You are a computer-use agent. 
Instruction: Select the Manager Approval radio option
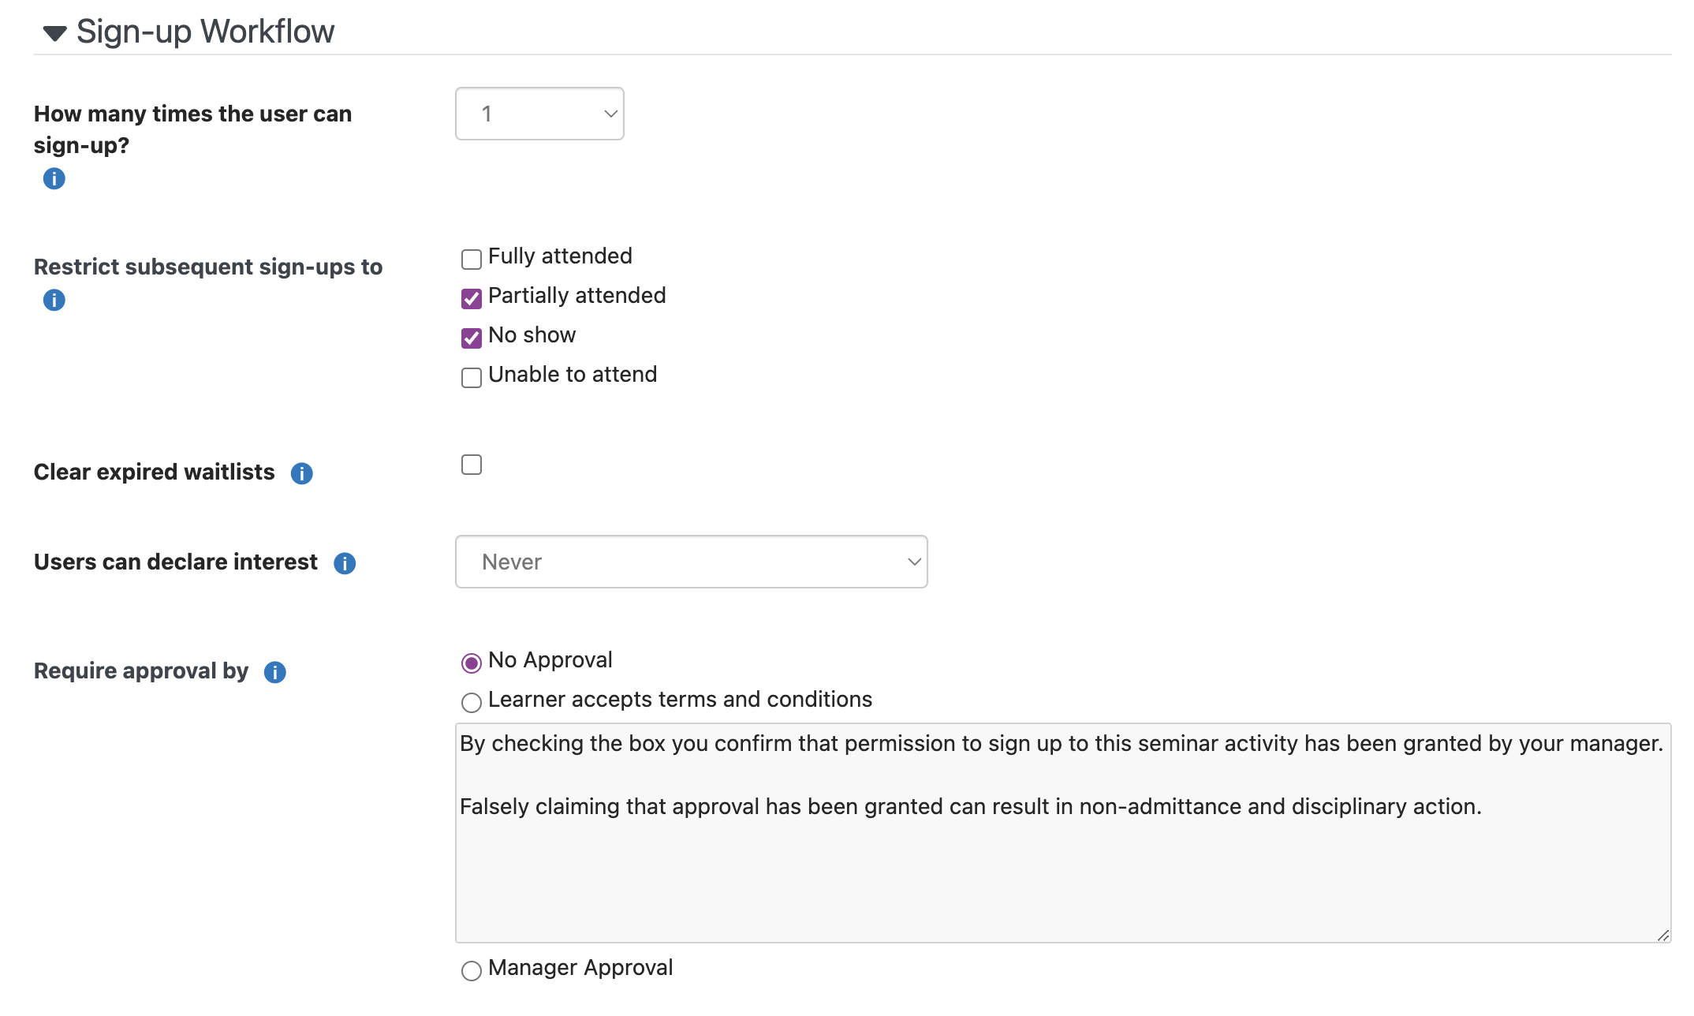pyautogui.click(x=472, y=970)
